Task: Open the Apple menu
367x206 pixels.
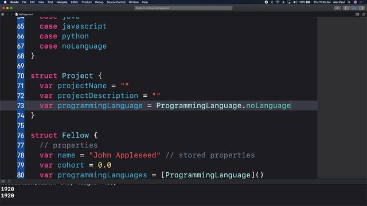Action: coord(5,2)
